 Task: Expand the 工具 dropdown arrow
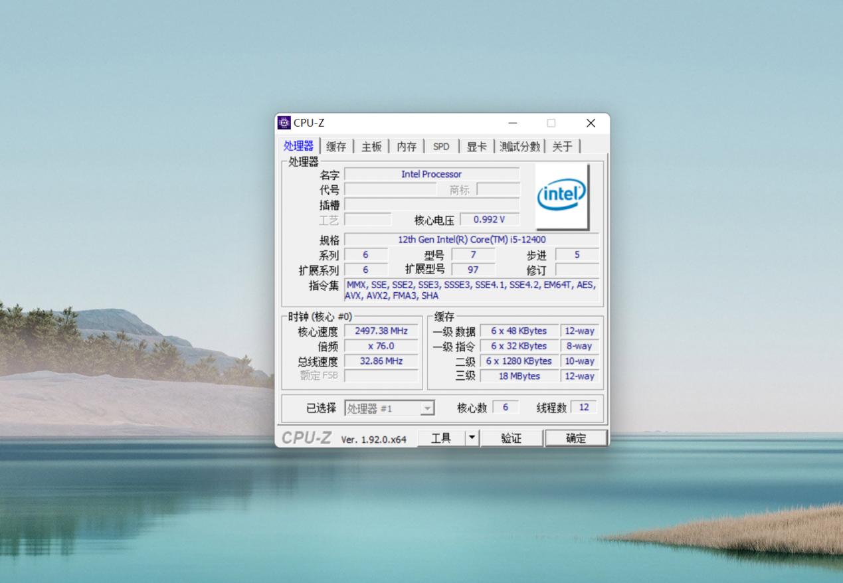pos(471,438)
